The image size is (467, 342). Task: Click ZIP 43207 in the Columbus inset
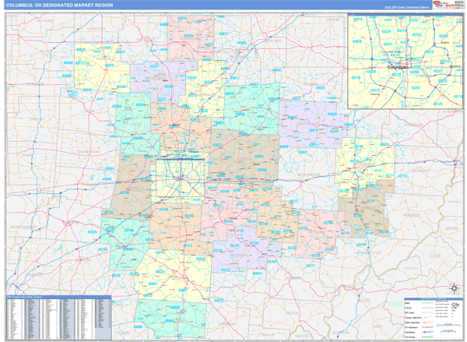click(416, 88)
